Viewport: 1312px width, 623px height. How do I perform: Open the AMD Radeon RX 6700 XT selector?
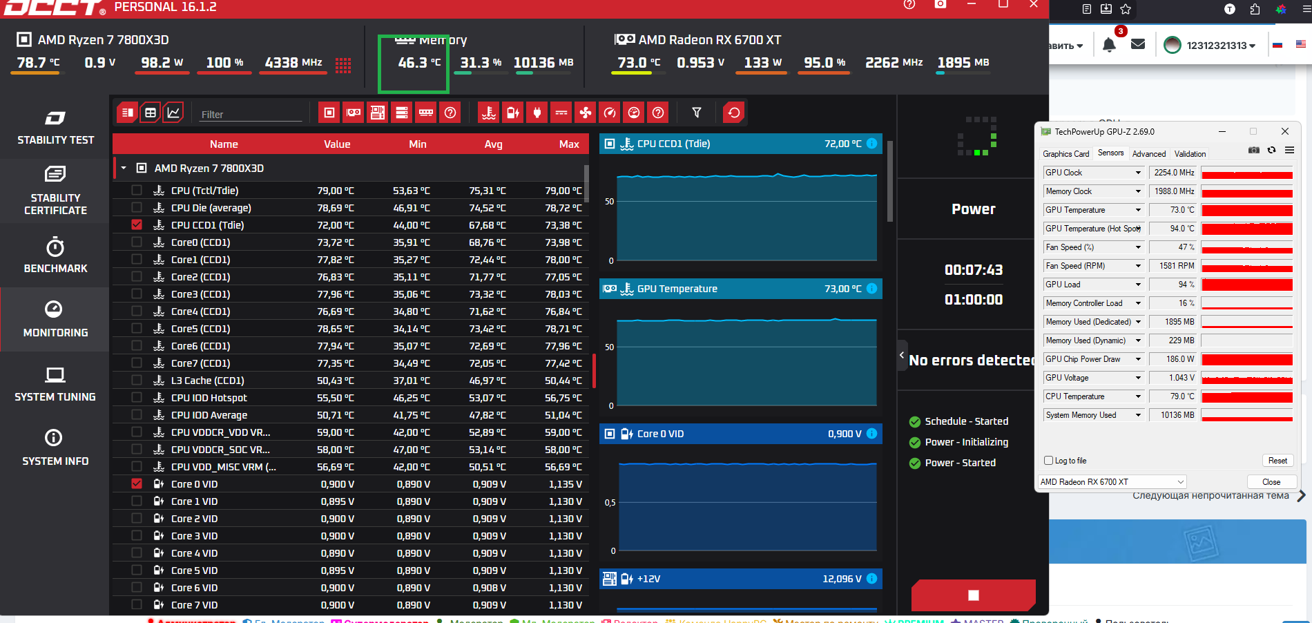pyautogui.click(x=1112, y=482)
